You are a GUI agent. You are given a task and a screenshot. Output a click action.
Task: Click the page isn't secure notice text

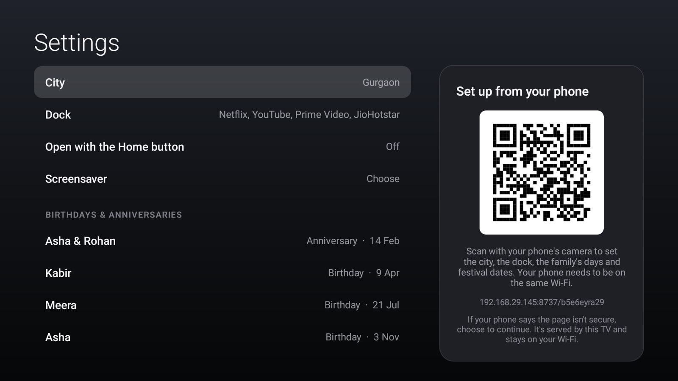pyautogui.click(x=542, y=329)
